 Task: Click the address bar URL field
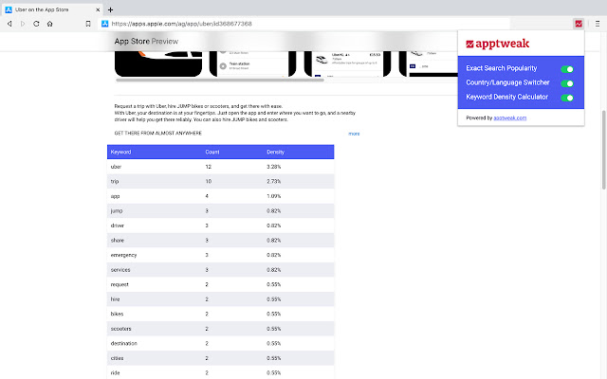pyautogui.click(x=302, y=24)
